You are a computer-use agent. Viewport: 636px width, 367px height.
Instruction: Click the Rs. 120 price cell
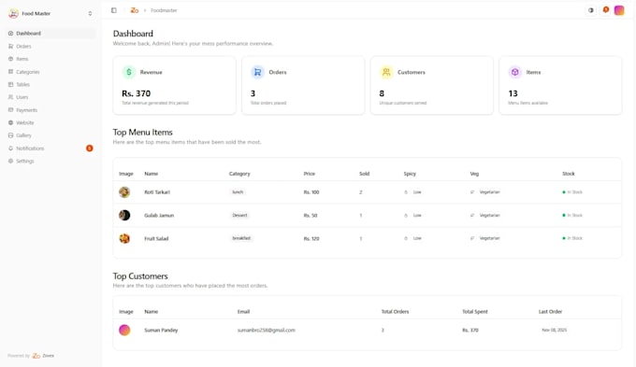pos(311,238)
